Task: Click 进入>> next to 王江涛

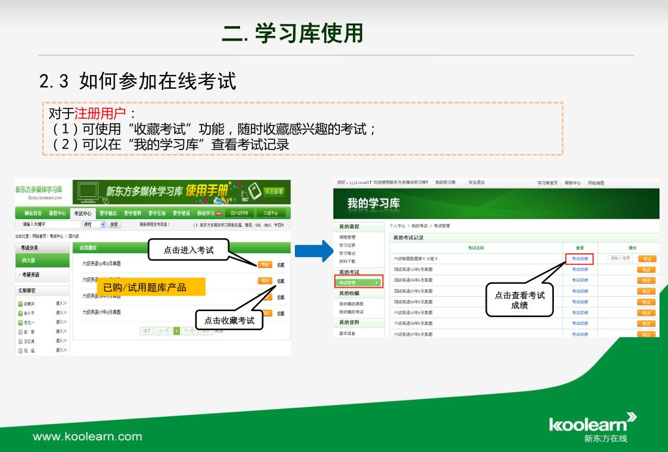Action: 61,341
